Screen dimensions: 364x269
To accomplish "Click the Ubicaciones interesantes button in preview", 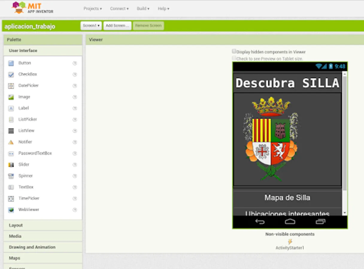I will pyautogui.click(x=287, y=212).
